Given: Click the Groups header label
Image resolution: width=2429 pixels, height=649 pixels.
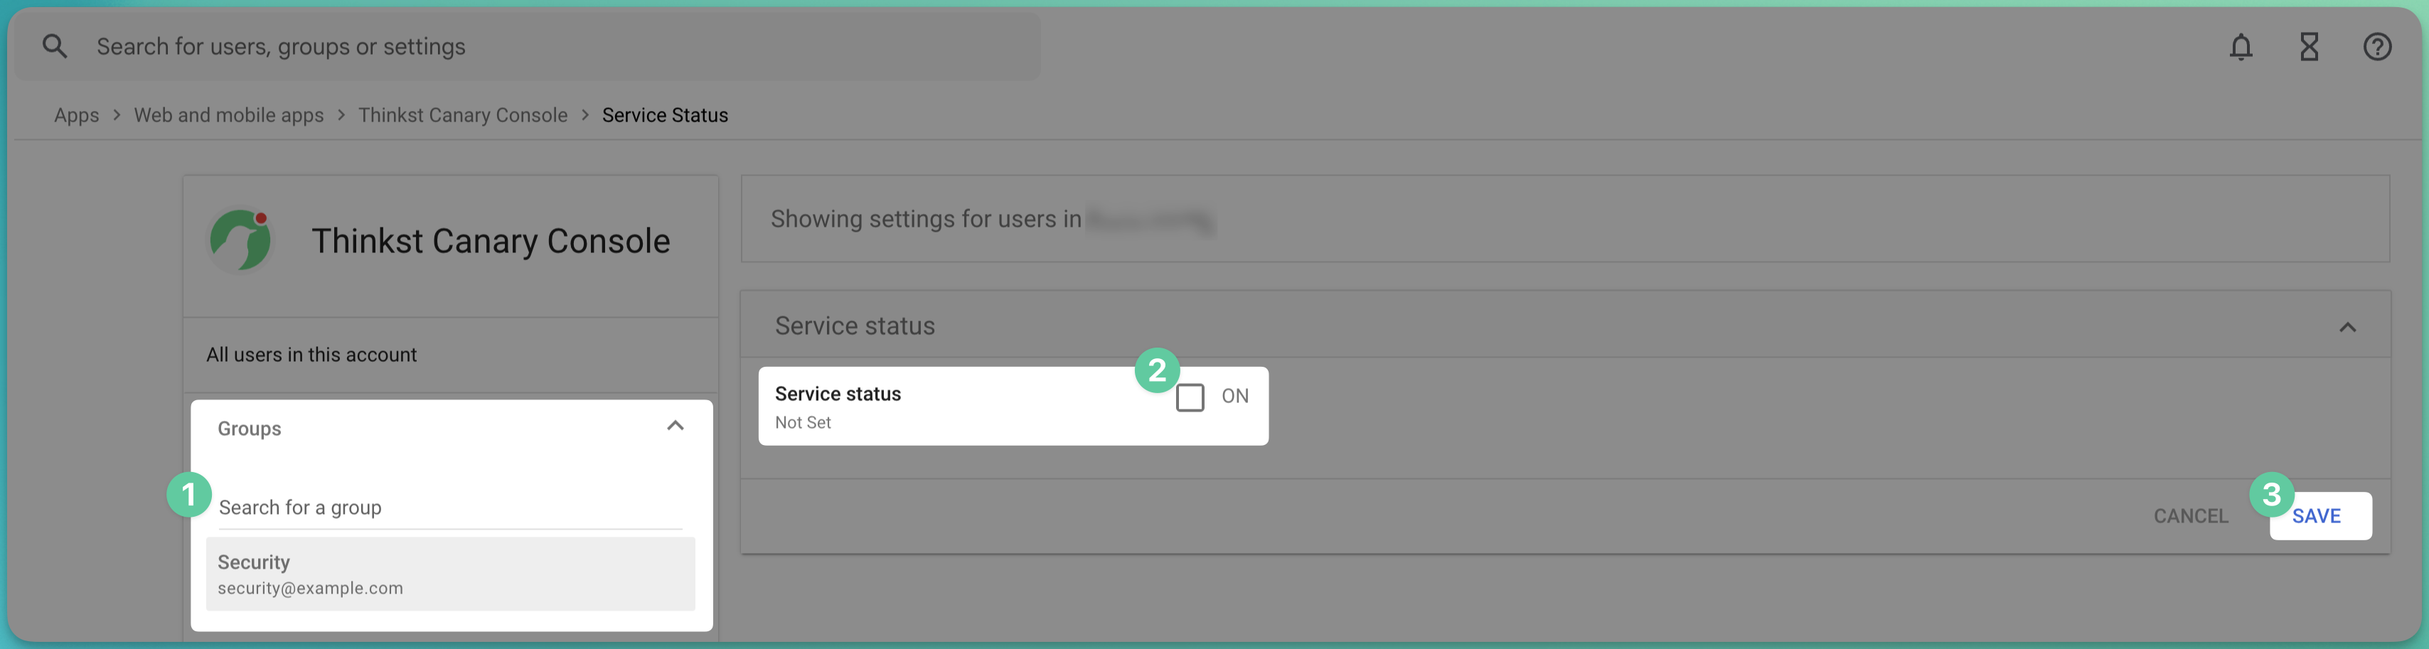Looking at the screenshot, I should tap(249, 428).
